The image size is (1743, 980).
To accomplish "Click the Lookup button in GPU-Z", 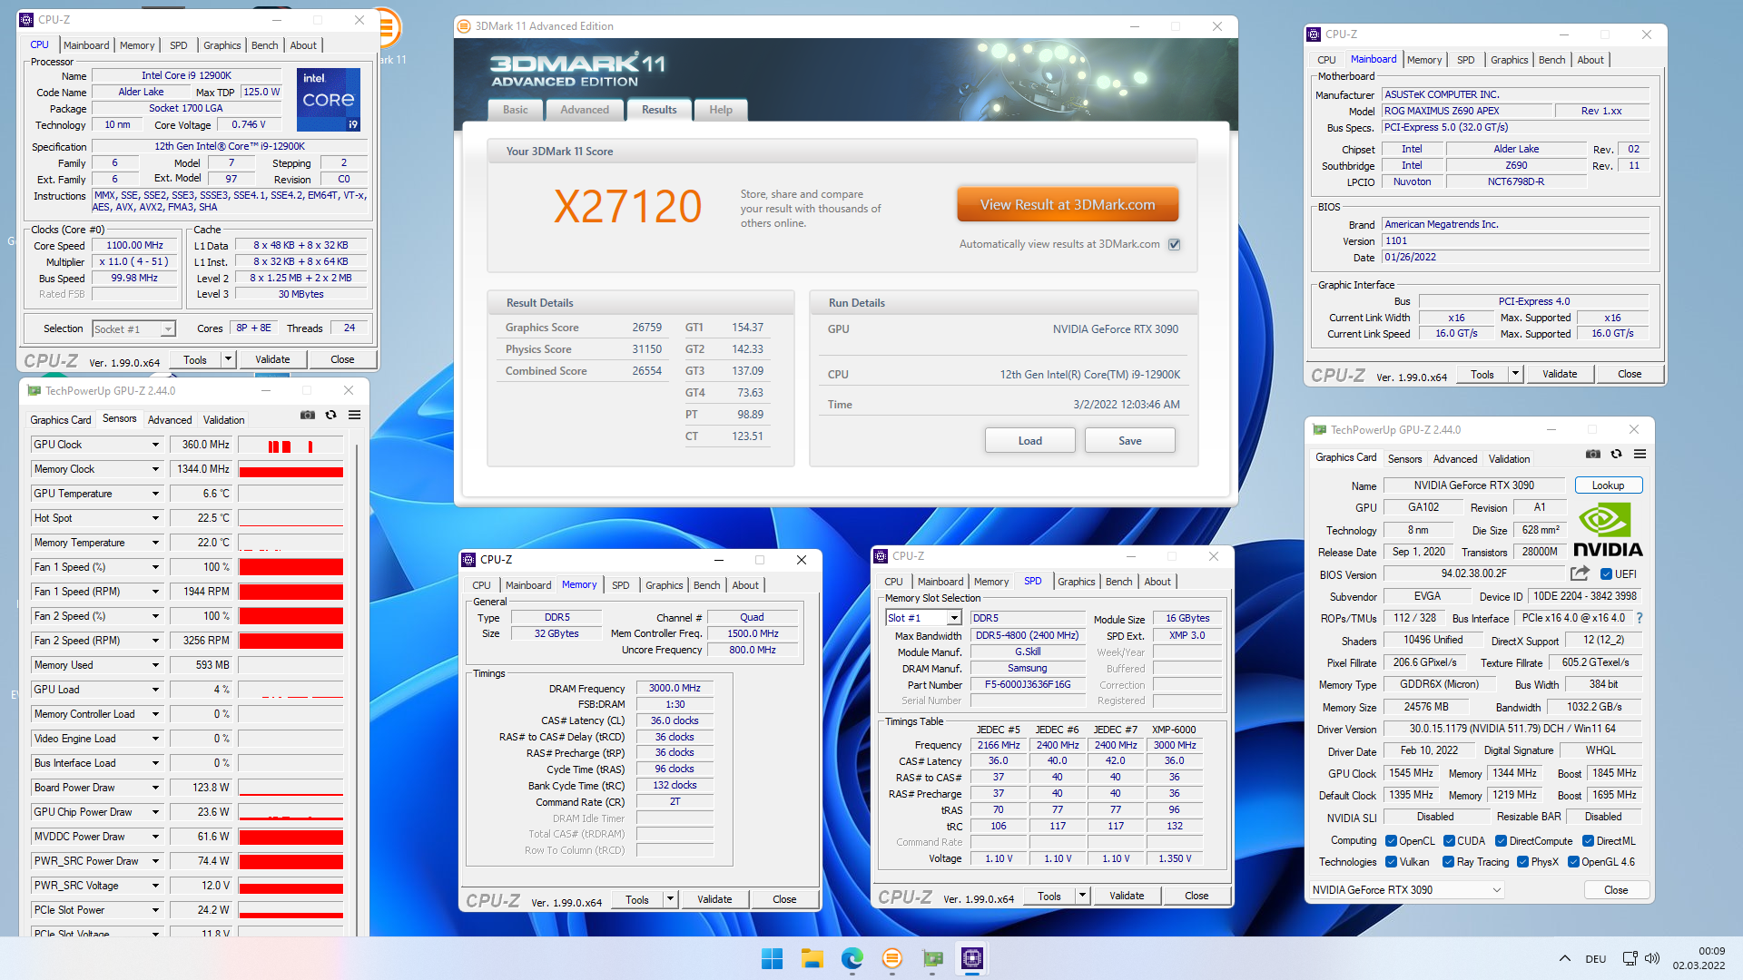I will (1608, 485).
